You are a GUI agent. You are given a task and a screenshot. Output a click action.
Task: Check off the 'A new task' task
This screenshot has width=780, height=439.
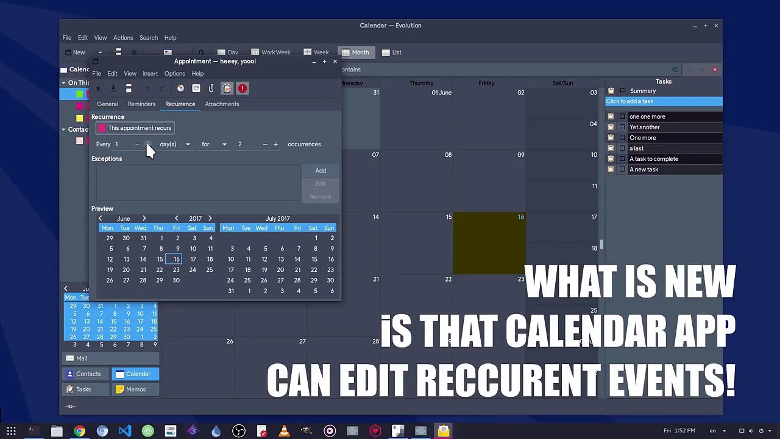[622, 170]
